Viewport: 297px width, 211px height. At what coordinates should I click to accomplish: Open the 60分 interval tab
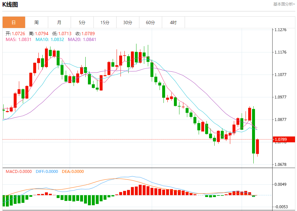point(150,22)
